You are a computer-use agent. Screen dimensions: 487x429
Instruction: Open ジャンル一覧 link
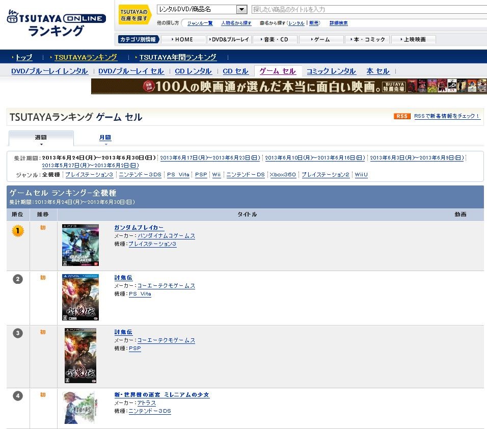pyautogui.click(x=200, y=23)
